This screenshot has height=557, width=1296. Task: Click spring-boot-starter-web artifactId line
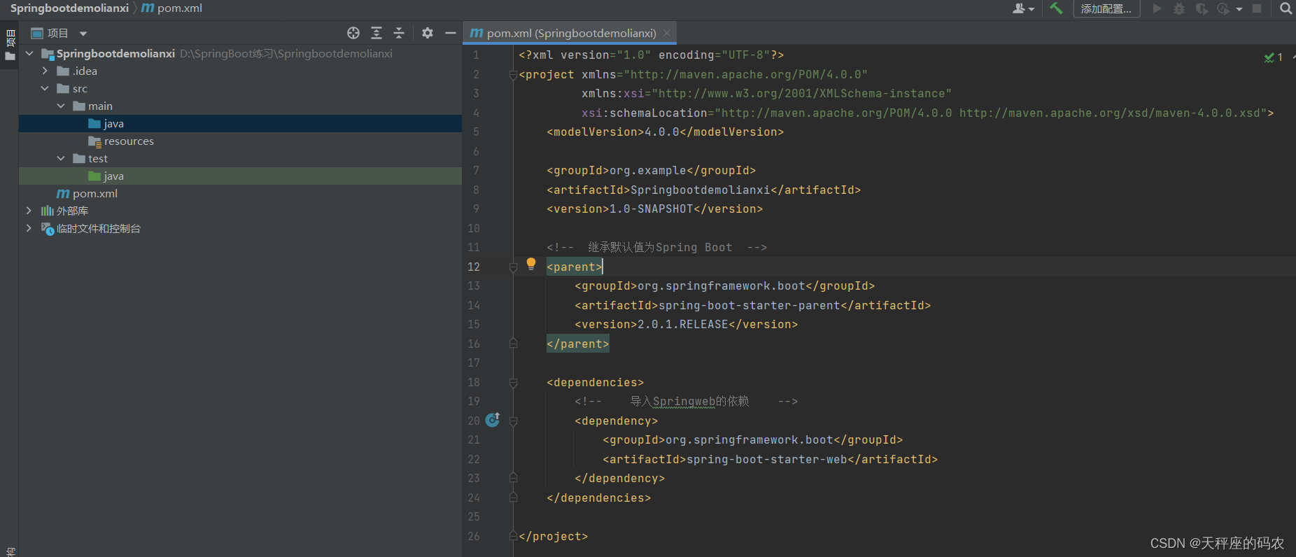click(770, 460)
